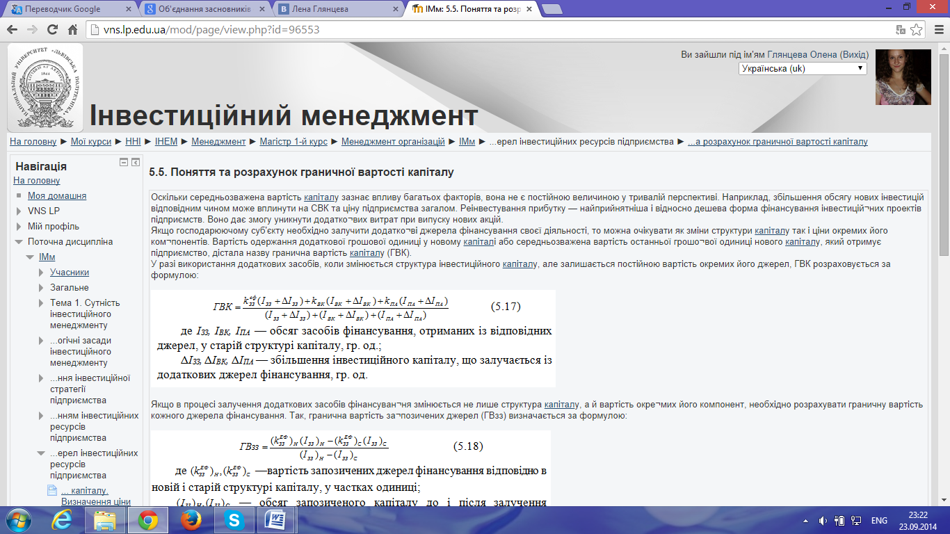Image resolution: width=950 pixels, height=534 pixels.
Task: Close the Переводчик Google tab
Action: (x=128, y=9)
